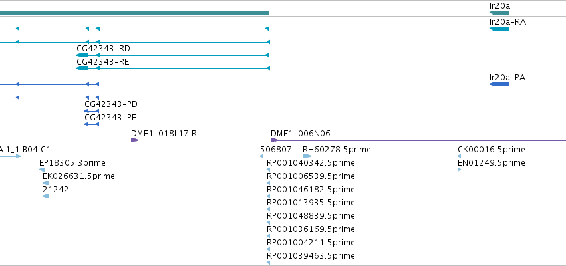Click the CG42343-PE protein feature

click(92, 124)
